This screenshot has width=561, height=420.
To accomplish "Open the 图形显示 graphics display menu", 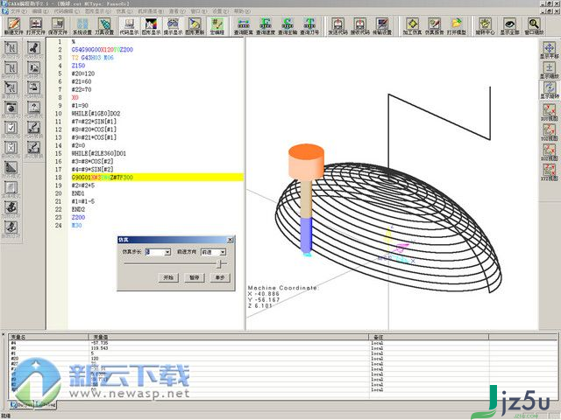I will coord(97,11).
